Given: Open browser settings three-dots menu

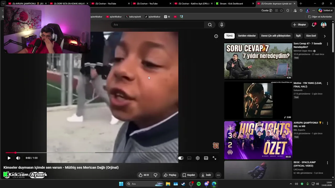Looking at the screenshot, I should 314,10.
